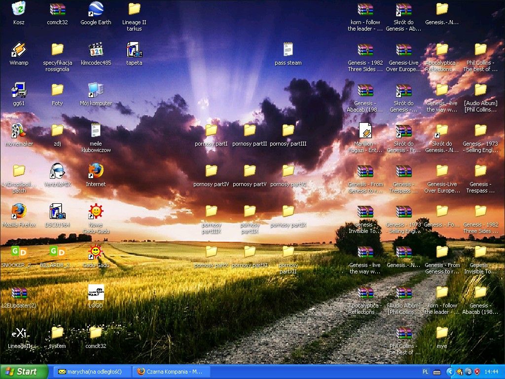Select the Marillion - Fugazi audio file
The height and width of the screenshot is (379, 505).
(x=365, y=131)
